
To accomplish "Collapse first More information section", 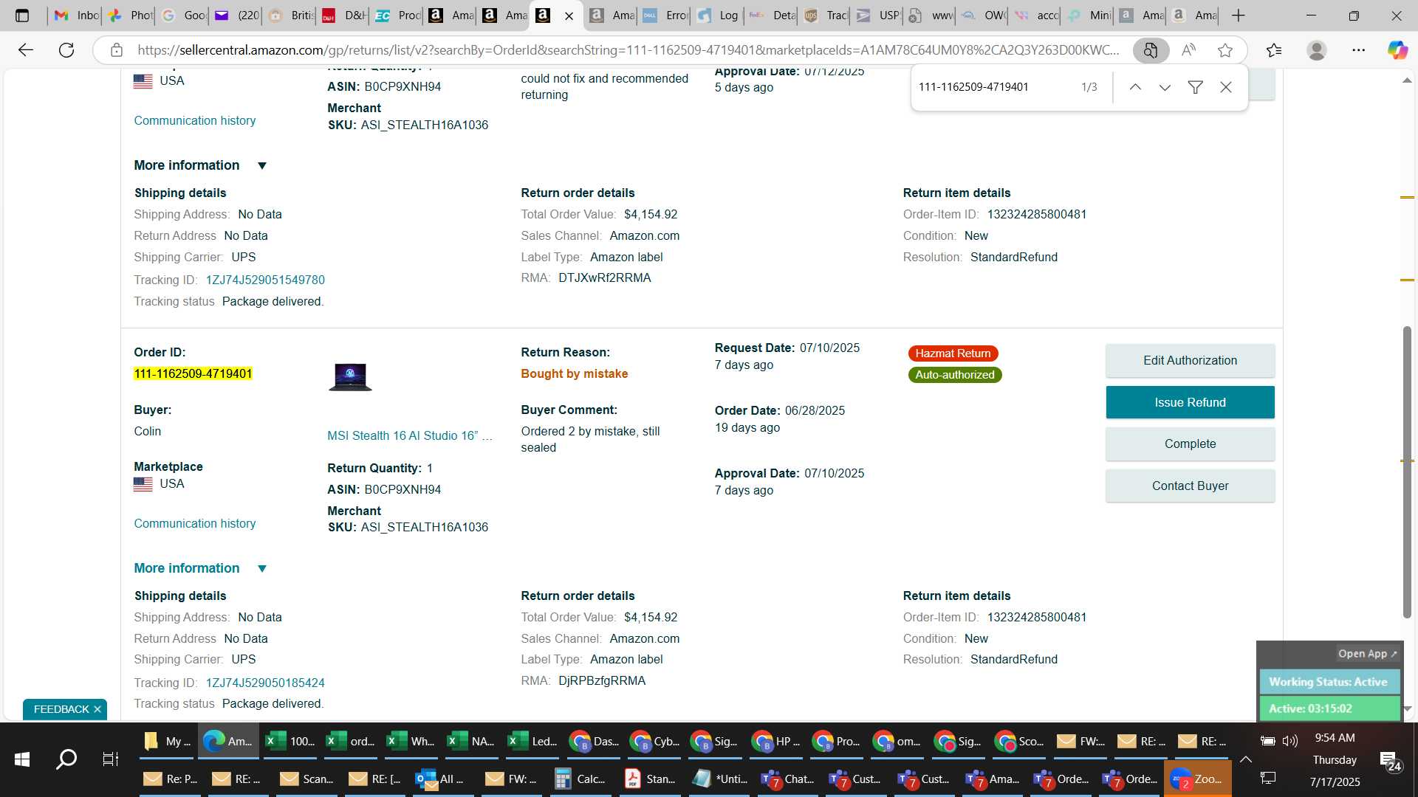I will [200, 165].
